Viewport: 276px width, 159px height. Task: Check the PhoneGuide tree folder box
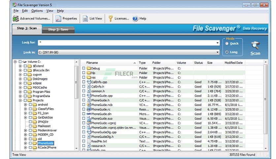click(x=30, y=143)
